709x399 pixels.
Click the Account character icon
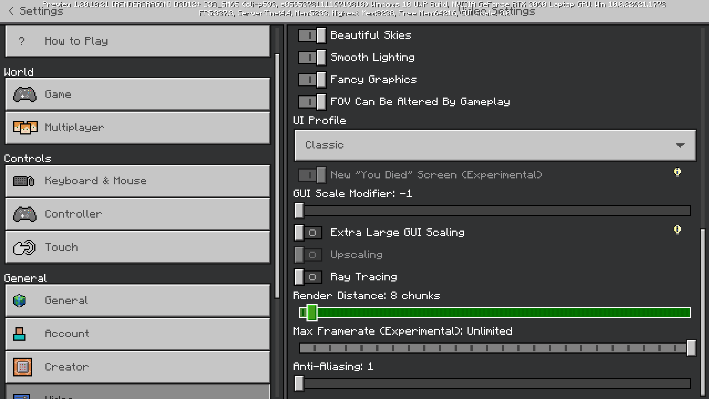point(19,334)
